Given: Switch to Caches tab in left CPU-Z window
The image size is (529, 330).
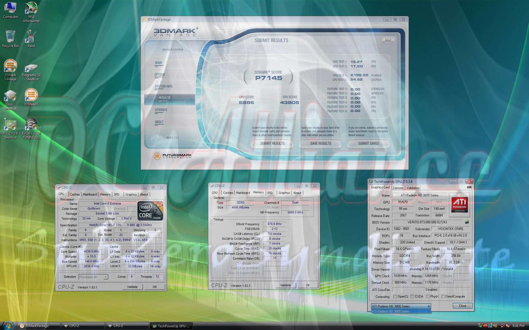Looking at the screenshot, I should [75, 195].
